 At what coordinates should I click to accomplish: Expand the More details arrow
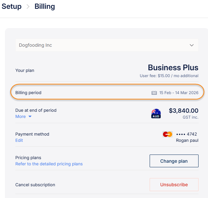(x=30, y=117)
